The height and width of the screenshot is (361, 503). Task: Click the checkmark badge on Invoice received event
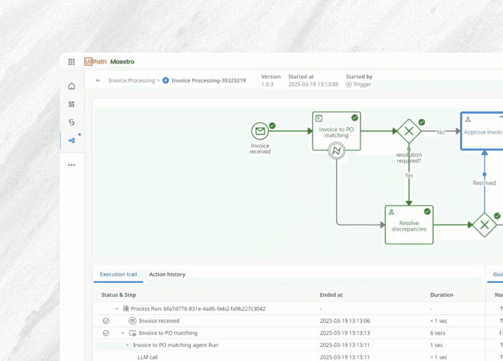(273, 126)
